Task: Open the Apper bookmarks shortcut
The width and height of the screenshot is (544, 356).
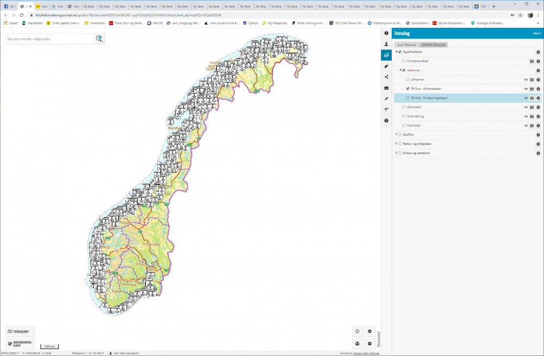Action: [10, 23]
